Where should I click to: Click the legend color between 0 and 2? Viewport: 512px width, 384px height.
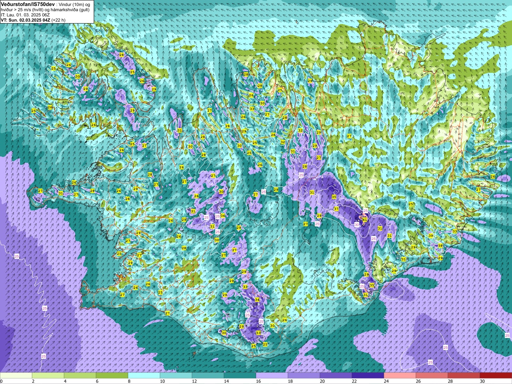[x=16, y=376]
